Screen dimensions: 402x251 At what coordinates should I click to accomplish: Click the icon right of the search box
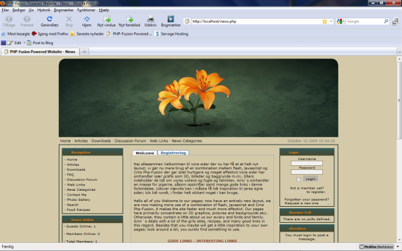(395, 21)
